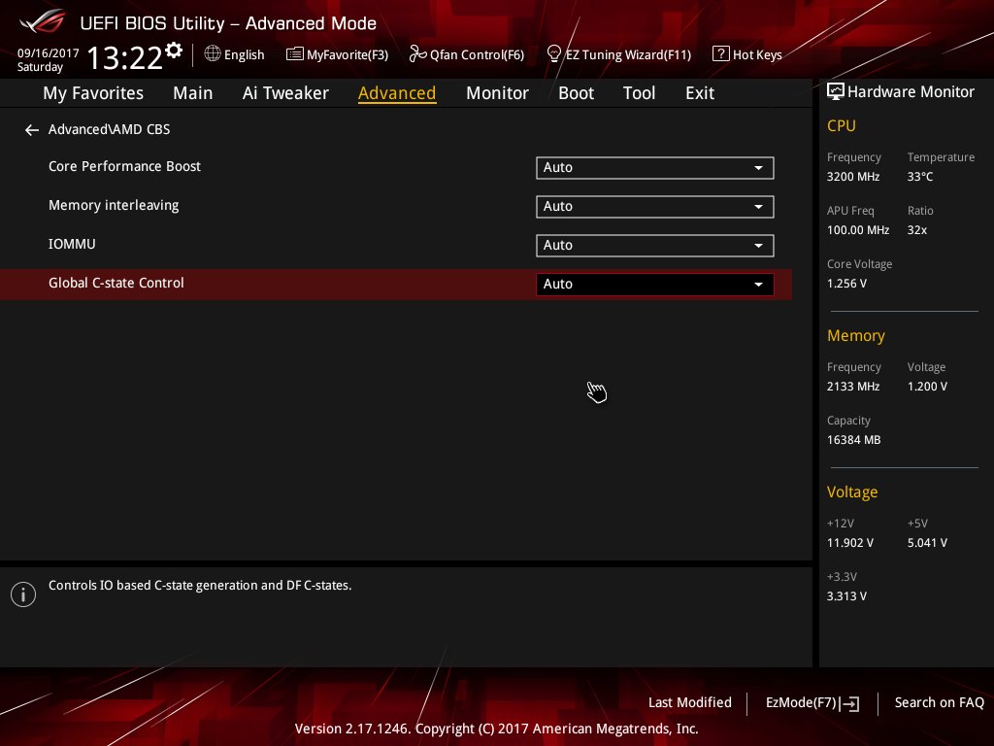The image size is (994, 746).
Task: Click the 13:22 clock display
Action: pos(125,57)
